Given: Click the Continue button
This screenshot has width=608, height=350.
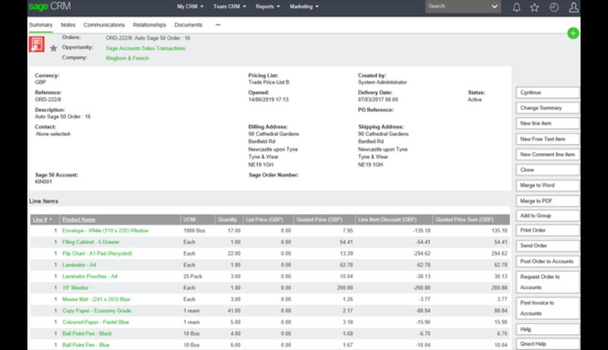Looking at the screenshot, I should [548, 92].
